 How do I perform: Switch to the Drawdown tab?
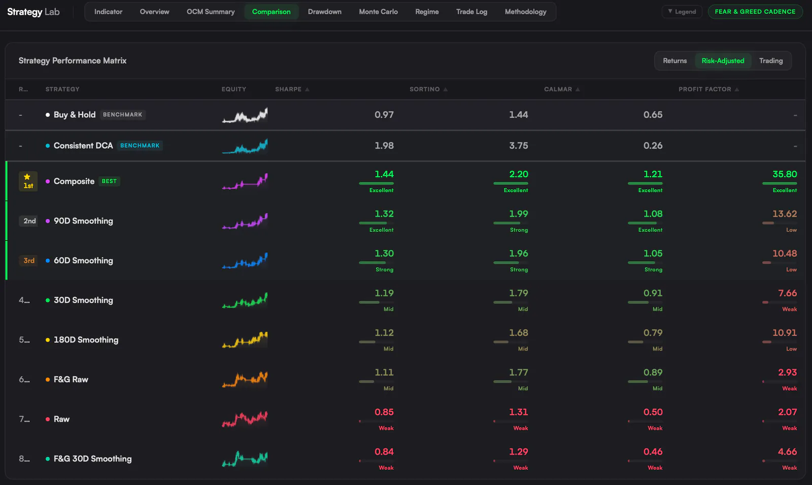tap(325, 12)
